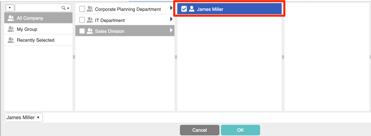Screen dimensions: 371x136
Task: Select Recently Selected in the left list
Action: click(x=38, y=40)
